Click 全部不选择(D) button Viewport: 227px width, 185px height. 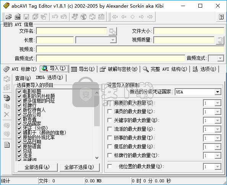(x=79, y=167)
